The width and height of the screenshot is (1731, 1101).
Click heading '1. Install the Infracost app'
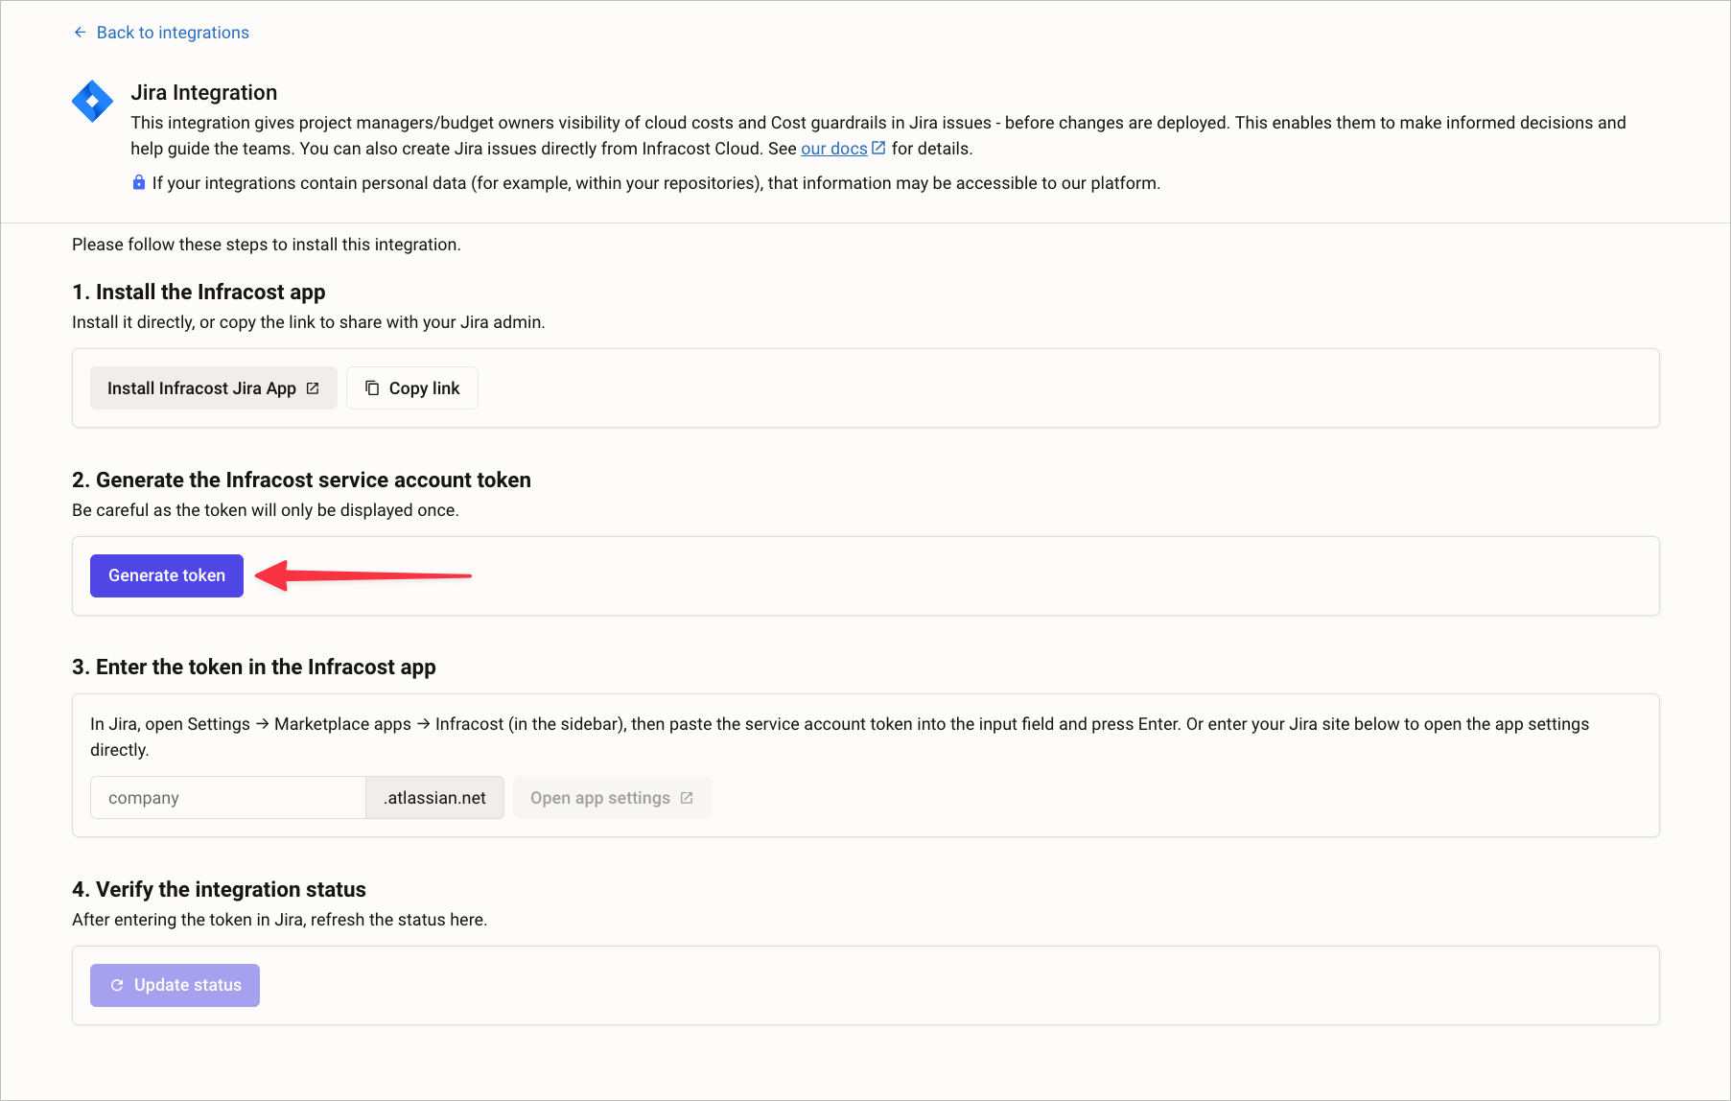[x=199, y=292]
